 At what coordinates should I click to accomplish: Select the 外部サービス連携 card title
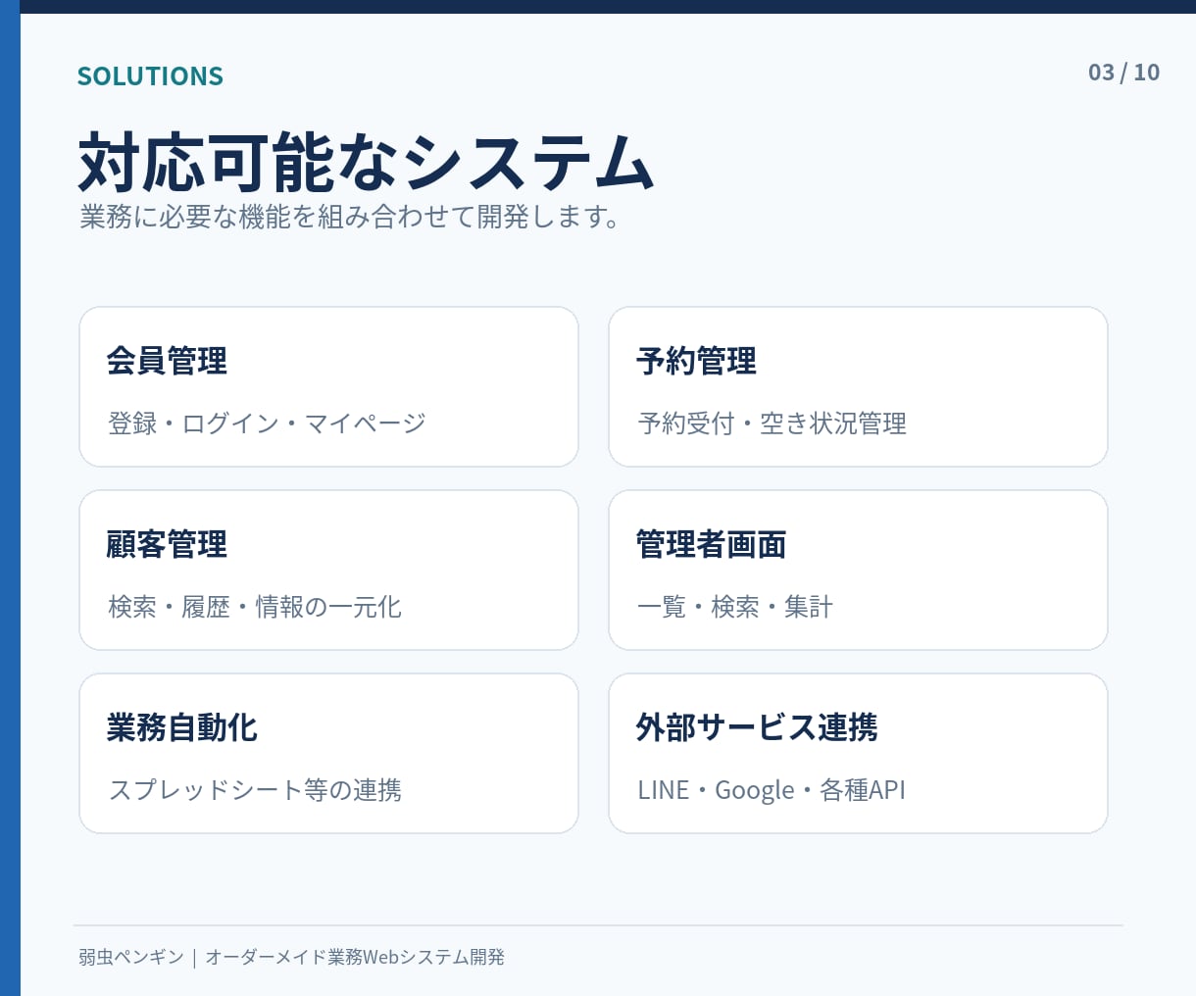[757, 727]
